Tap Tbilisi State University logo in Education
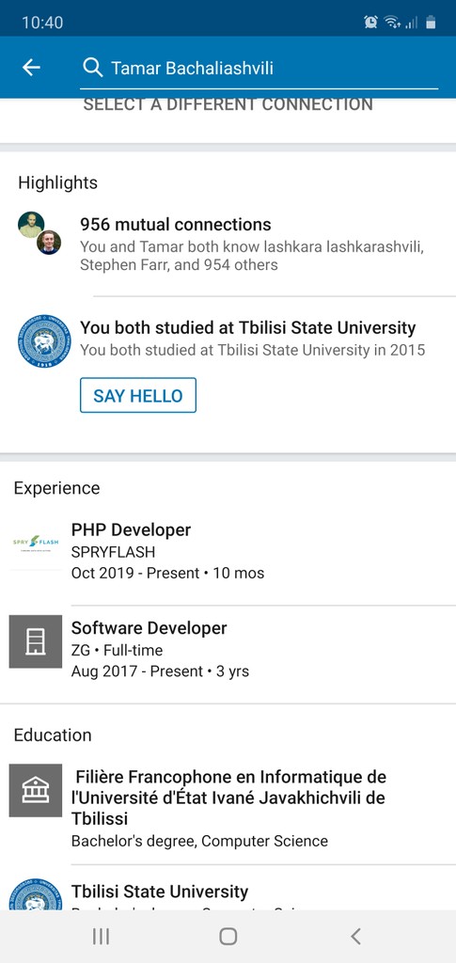The height and width of the screenshot is (963, 456). point(36,894)
